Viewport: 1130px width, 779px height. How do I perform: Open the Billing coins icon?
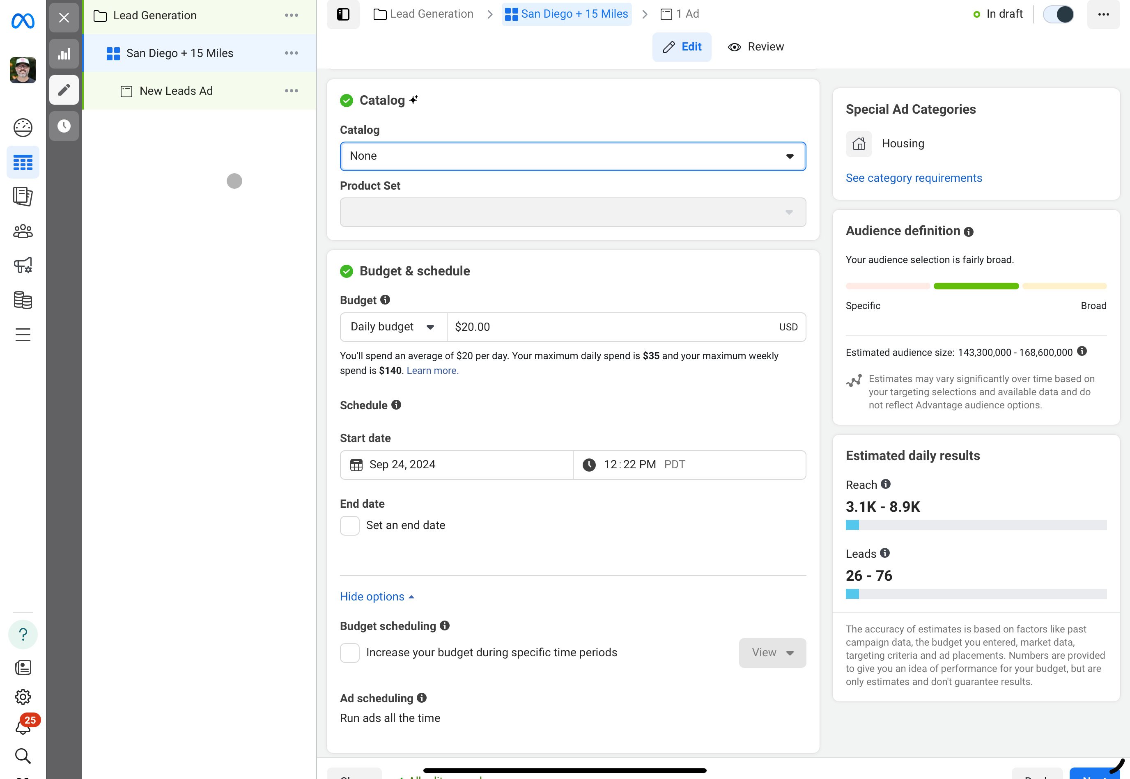(x=23, y=300)
